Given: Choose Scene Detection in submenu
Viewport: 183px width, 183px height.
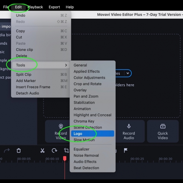Looking at the screenshot, I should [x=93, y=127].
